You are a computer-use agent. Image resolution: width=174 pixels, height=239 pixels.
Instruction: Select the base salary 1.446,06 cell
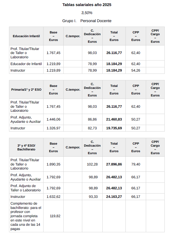click(54, 119)
